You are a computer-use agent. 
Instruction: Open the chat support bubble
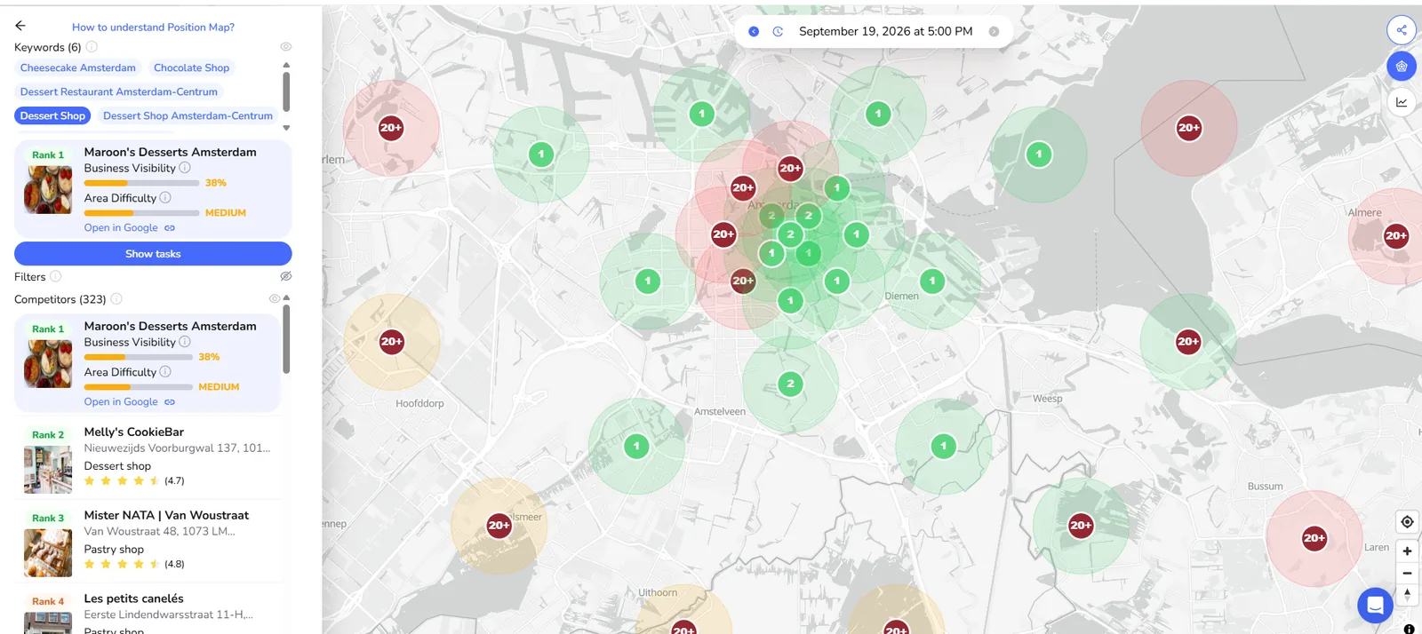point(1375,606)
